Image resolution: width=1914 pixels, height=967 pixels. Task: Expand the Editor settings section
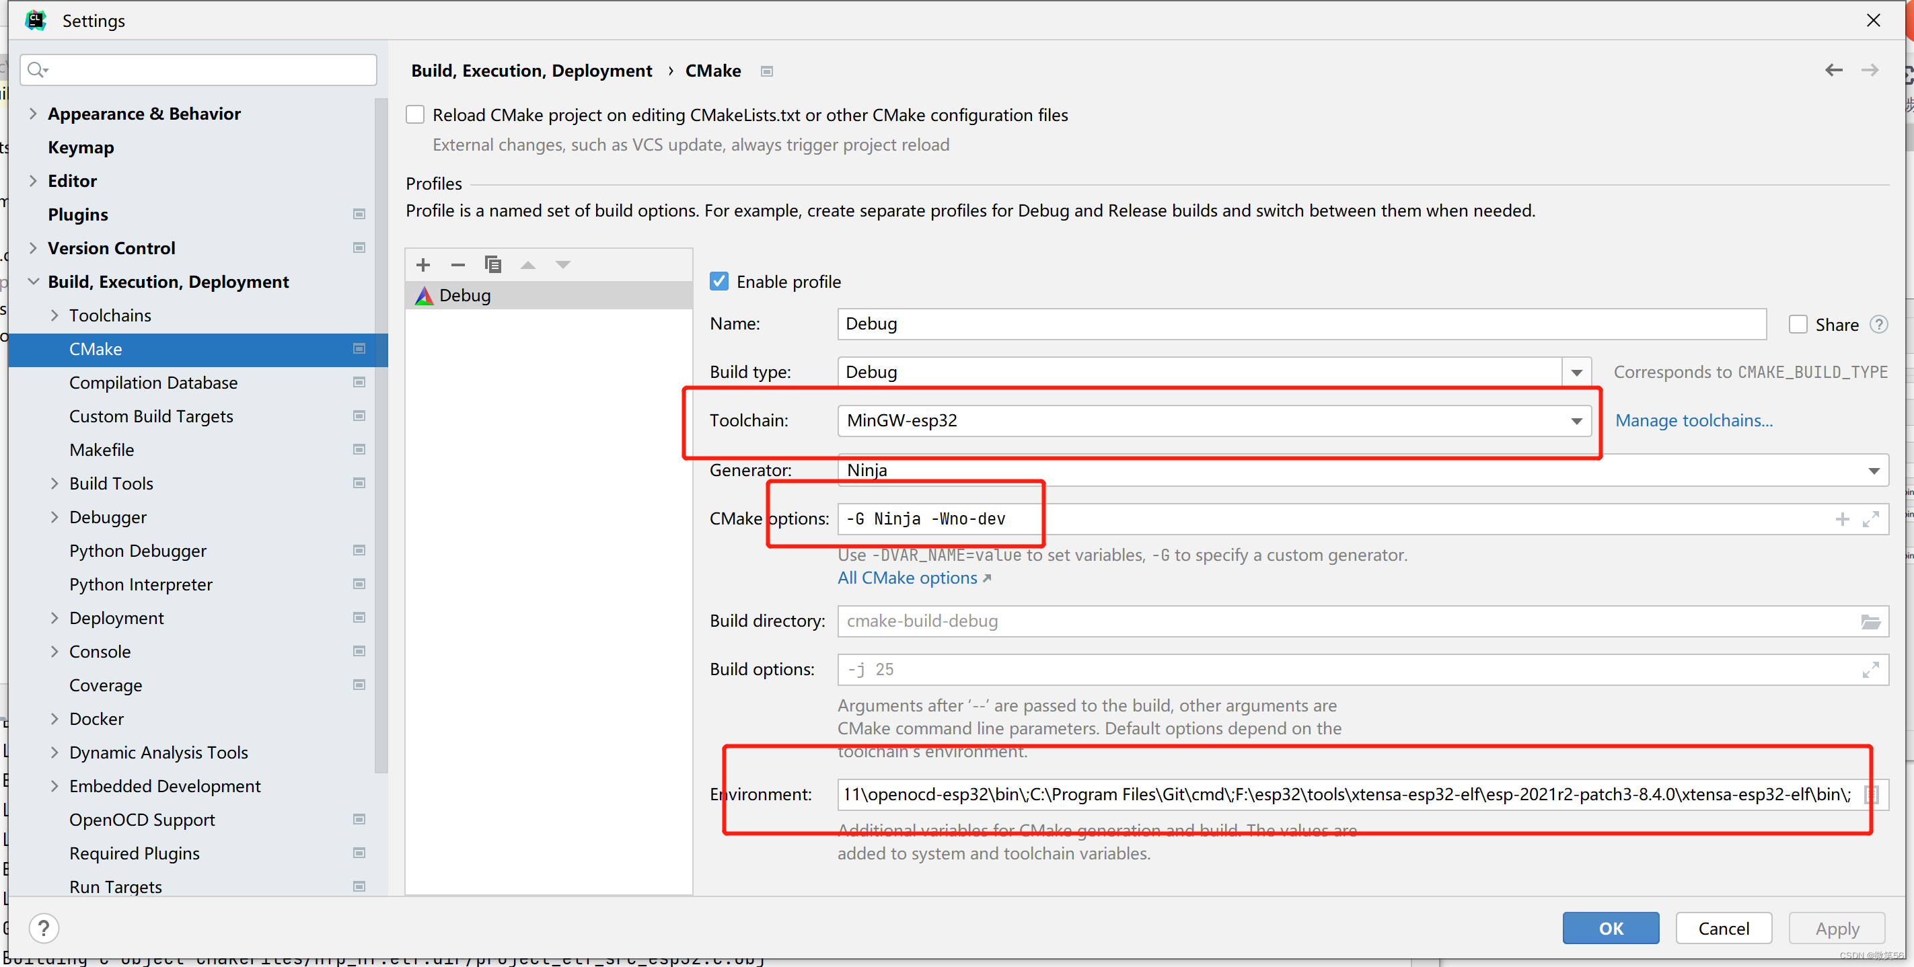point(33,181)
